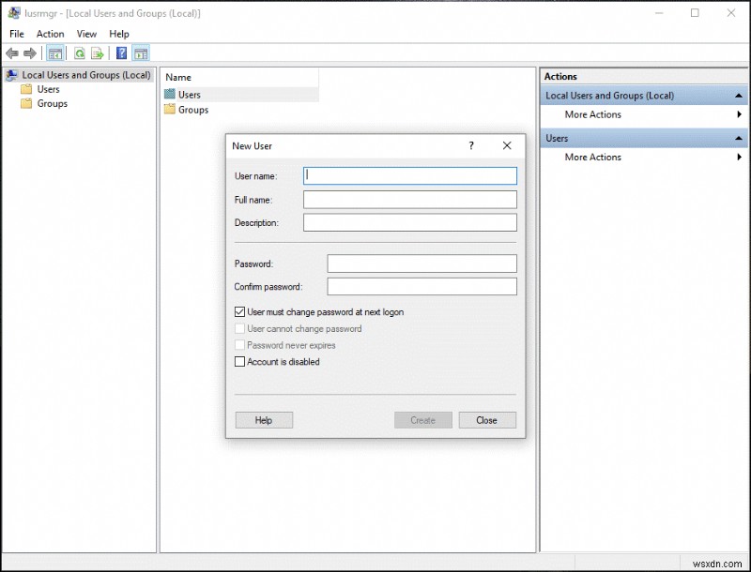Focus the Description input field
The width and height of the screenshot is (751, 572).
coord(410,222)
